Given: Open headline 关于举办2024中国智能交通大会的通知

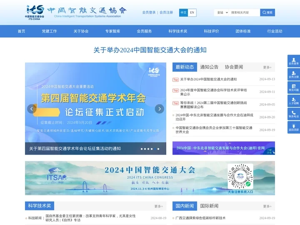Looking at the screenshot, I should [150, 50].
